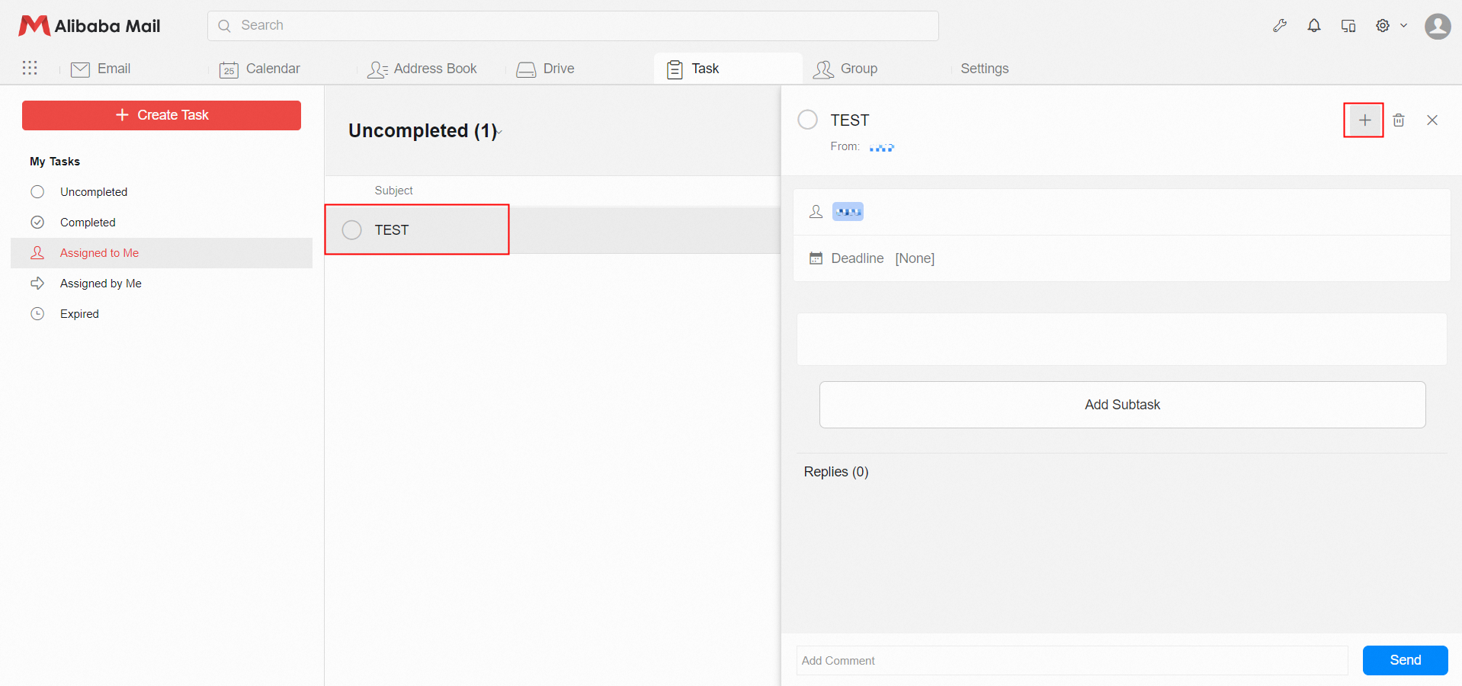1462x686 pixels.
Task: Open the user avatar profile menu
Action: tap(1438, 26)
